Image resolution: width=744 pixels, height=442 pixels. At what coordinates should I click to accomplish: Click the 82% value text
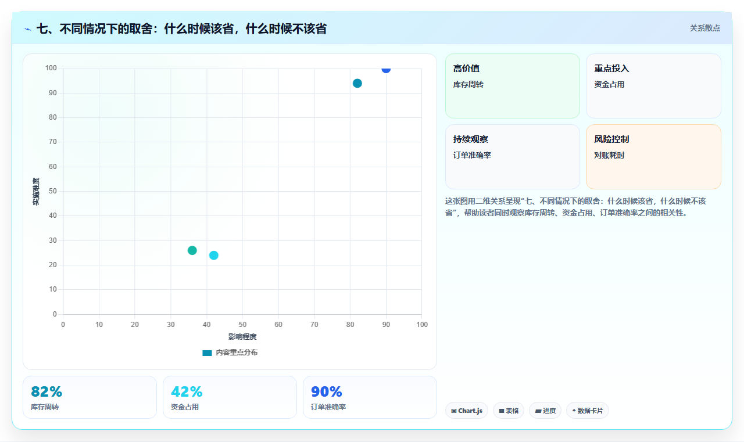coord(46,391)
